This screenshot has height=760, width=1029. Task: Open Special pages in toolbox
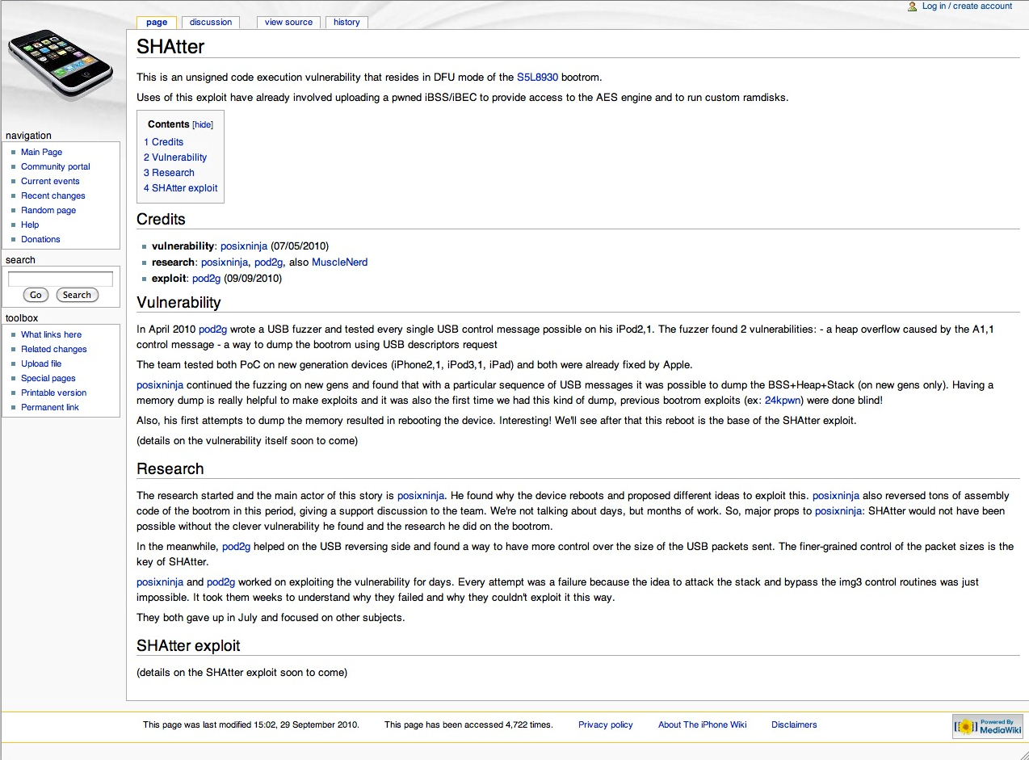pyautogui.click(x=48, y=379)
